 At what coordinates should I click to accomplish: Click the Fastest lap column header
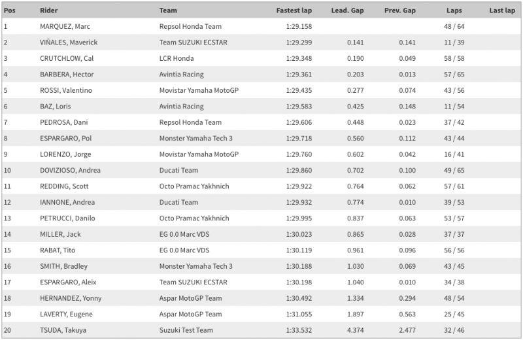point(294,10)
